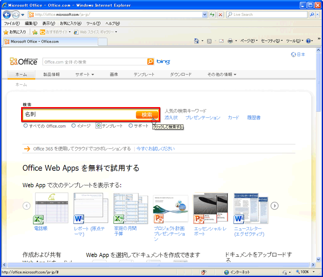This screenshot has width=323, height=277.
Task: Select the テンプレート radio button
Action: 99,126
